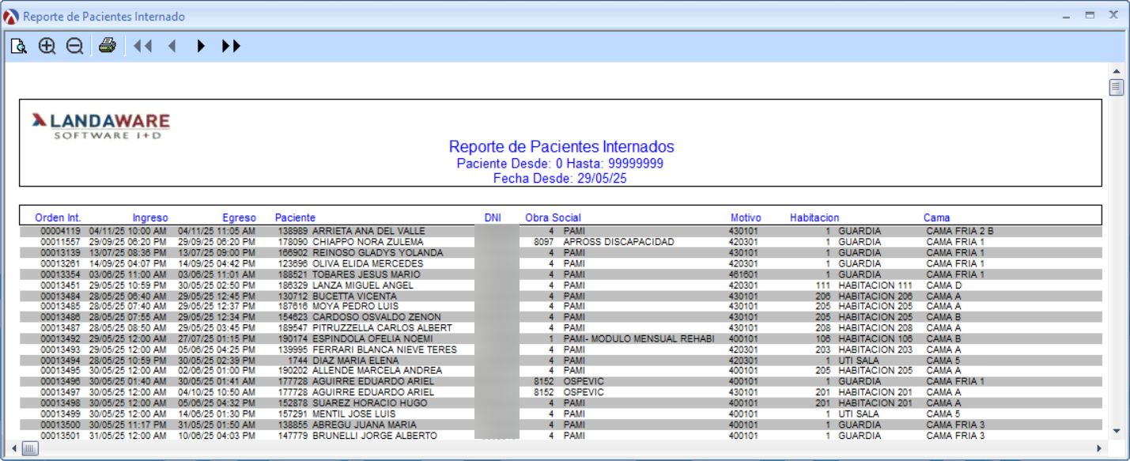Viewport: 1130px width, 461px height.
Task: Zoom out of the report
Action: (74, 47)
